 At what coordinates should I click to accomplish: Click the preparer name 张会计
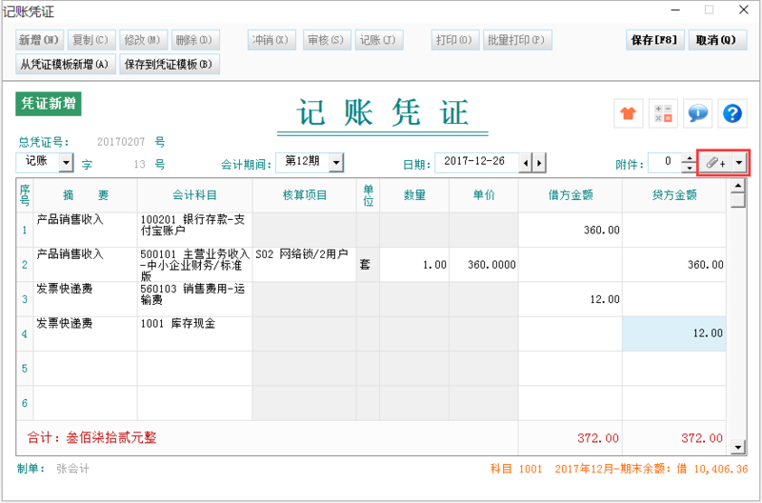pos(73,469)
